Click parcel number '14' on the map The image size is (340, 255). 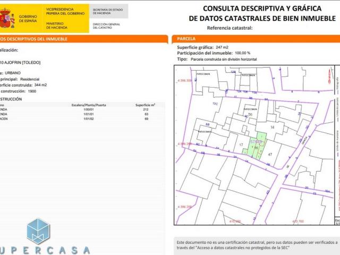[273, 127]
